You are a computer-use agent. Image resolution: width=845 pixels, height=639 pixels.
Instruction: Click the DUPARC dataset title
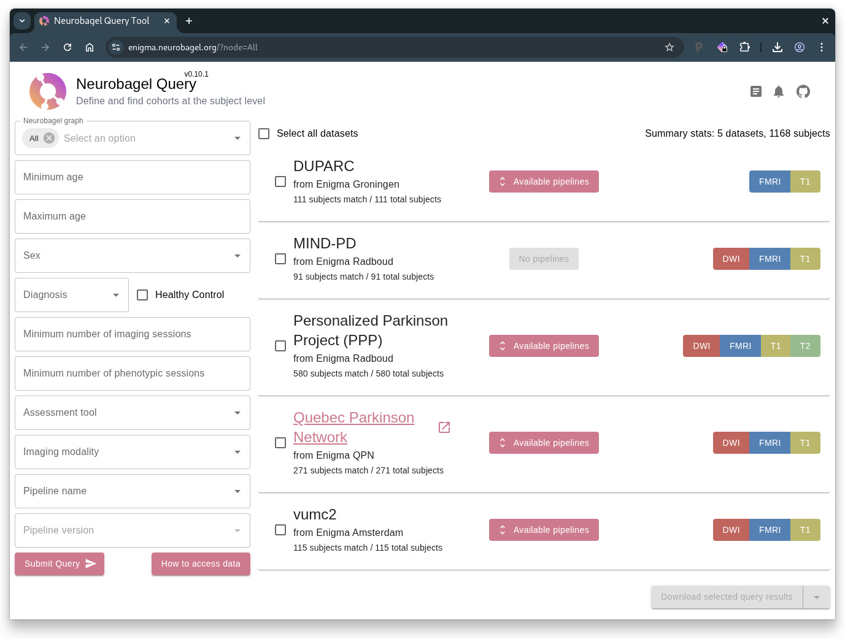[323, 166]
